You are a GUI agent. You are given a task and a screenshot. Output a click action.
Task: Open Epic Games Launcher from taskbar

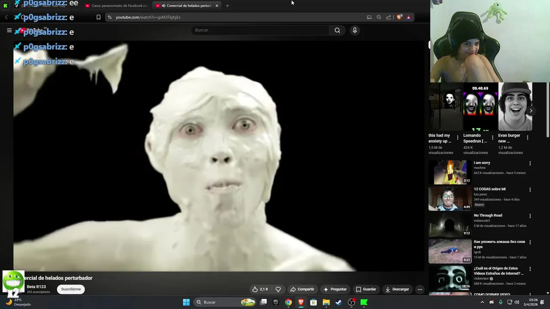click(x=276, y=302)
